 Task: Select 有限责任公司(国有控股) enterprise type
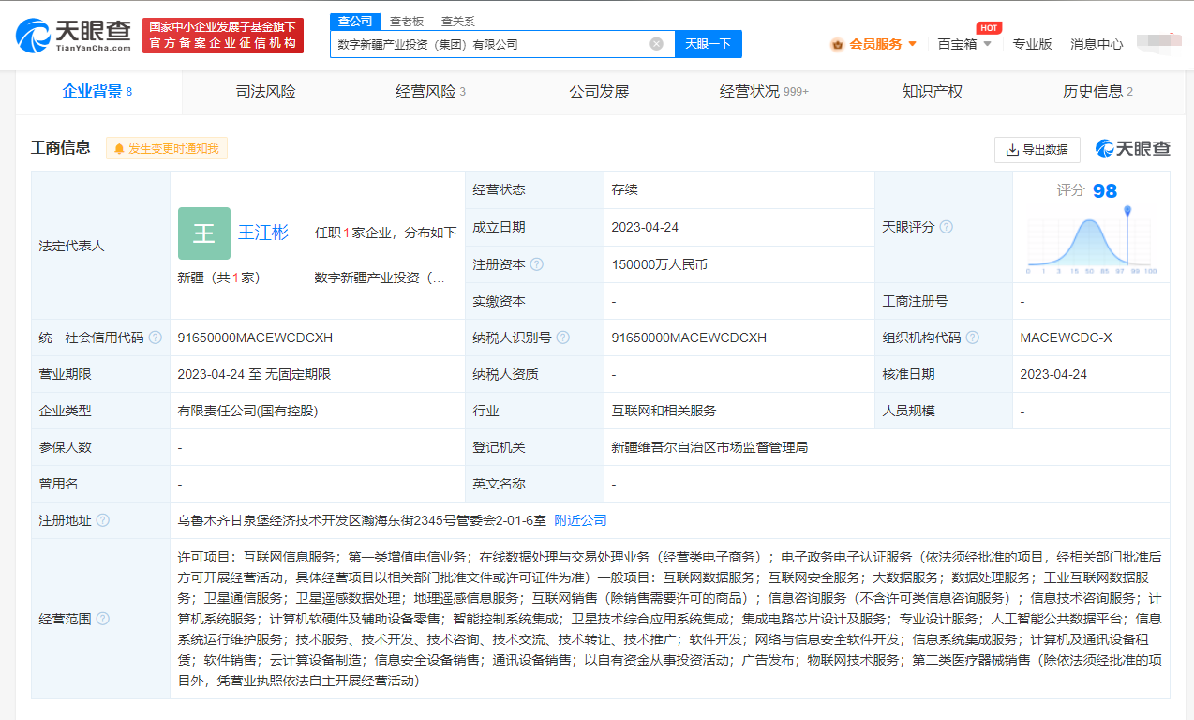tap(247, 411)
